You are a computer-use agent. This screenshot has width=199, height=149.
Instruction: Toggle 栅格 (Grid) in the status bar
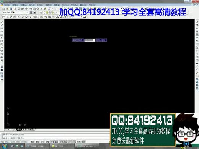pyautogui.click(x=38, y=142)
